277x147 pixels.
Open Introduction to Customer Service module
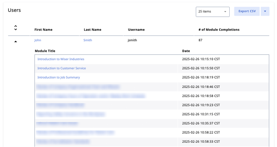62,68
